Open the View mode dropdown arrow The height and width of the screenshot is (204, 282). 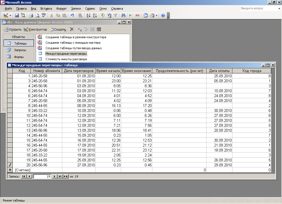(10, 15)
